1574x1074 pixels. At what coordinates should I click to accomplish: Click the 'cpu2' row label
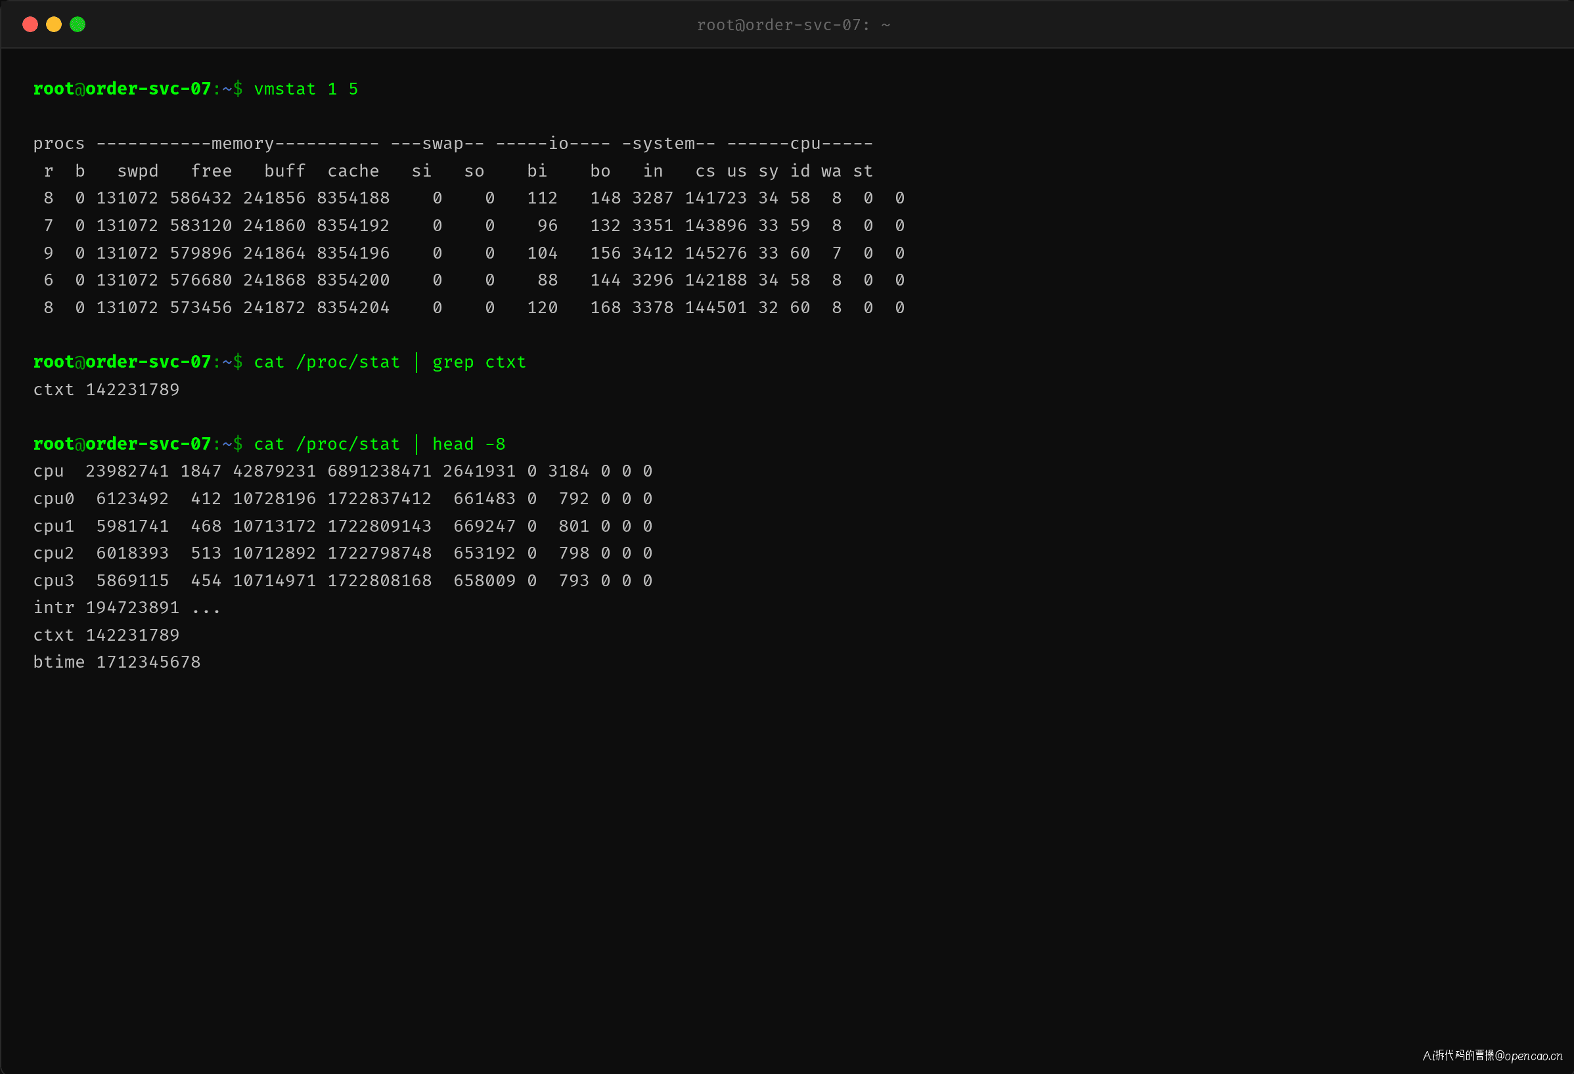[54, 553]
